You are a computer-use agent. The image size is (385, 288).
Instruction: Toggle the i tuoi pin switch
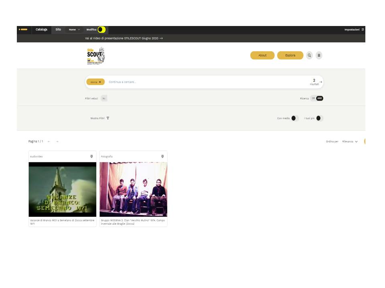pyautogui.click(x=320, y=118)
